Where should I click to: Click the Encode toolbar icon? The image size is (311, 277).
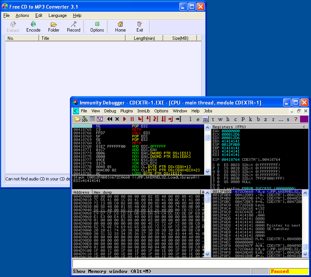coord(33,27)
